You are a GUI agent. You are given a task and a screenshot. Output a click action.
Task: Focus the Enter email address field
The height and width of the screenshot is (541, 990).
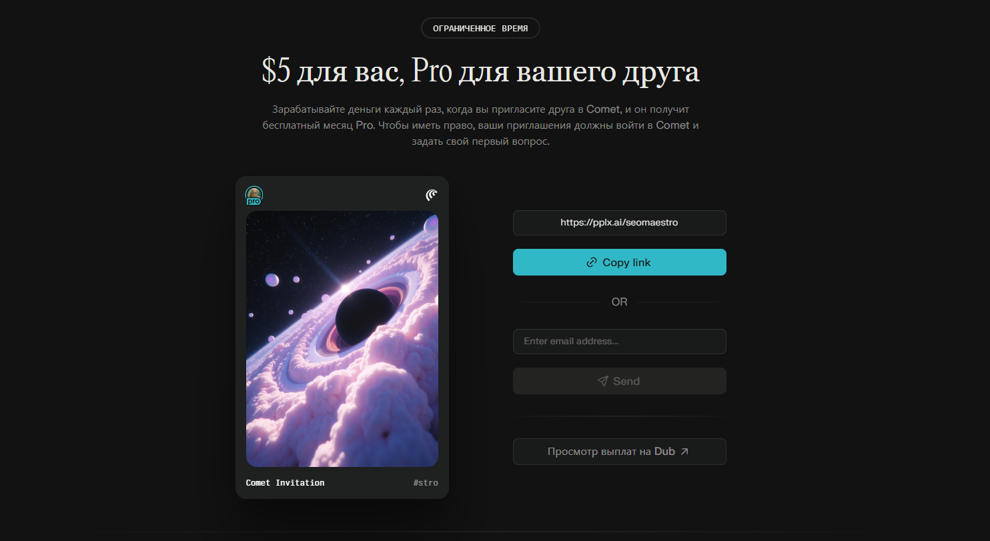coord(619,341)
